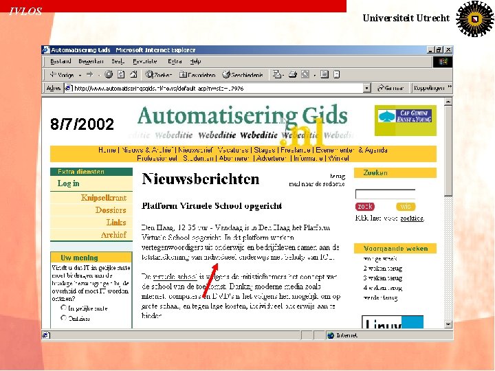Viewport: 495px width, 371px height.
Task: Click the Zoeken search text field
Action: pyautogui.click(x=385, y=194)
